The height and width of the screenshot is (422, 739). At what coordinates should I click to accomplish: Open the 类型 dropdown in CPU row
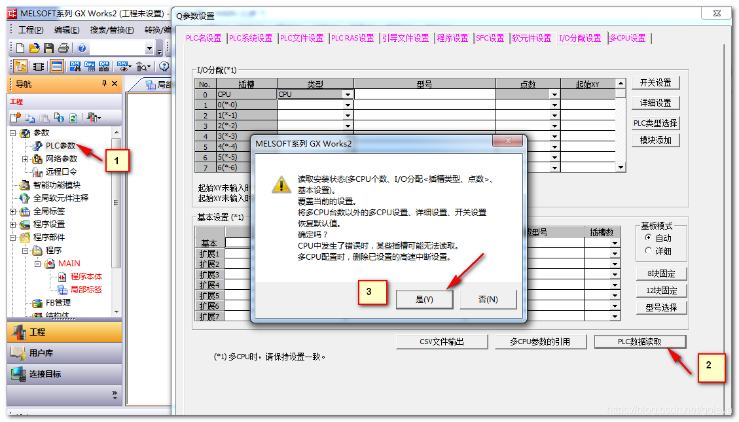point(348,94)
